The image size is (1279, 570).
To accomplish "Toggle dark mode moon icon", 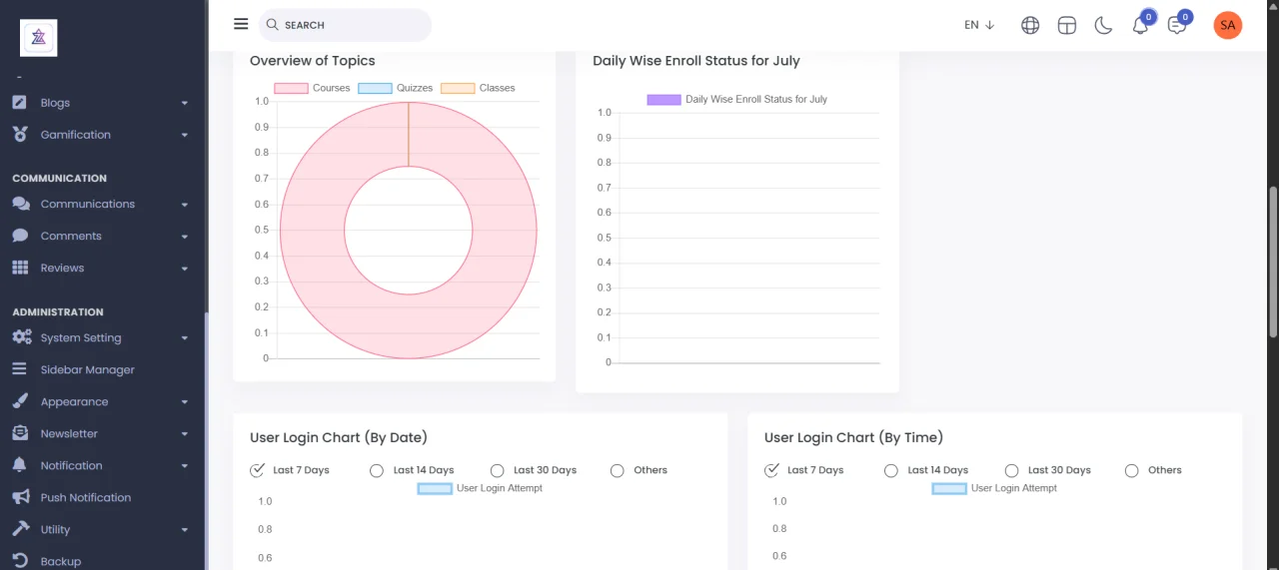I will (1103, 25).
